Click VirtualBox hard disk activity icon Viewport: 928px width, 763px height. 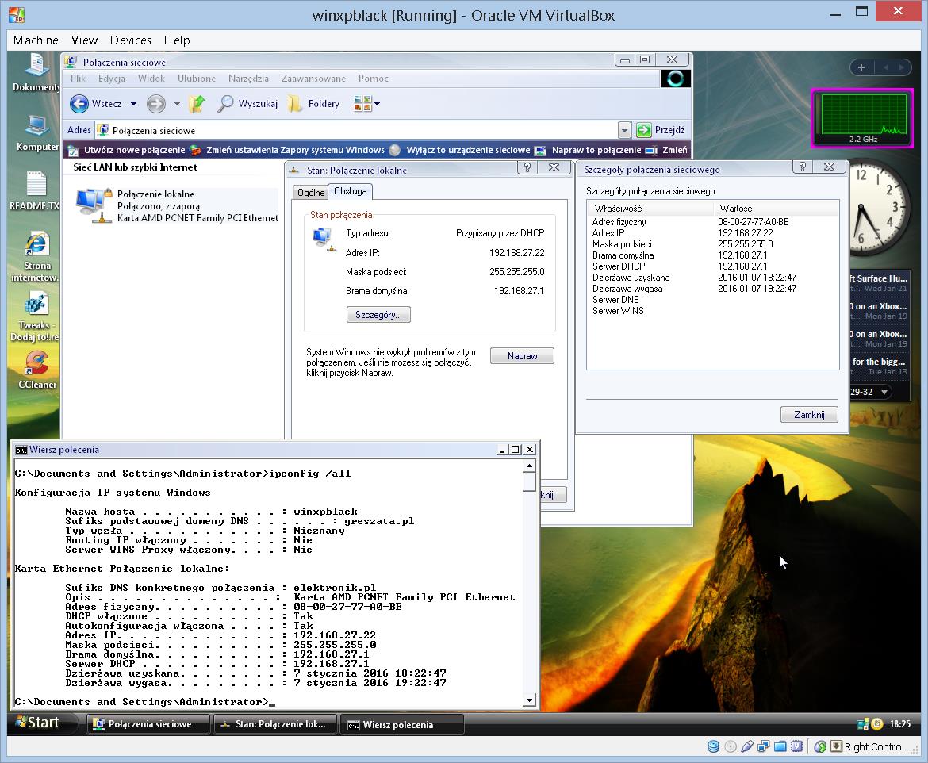[714, 746]
